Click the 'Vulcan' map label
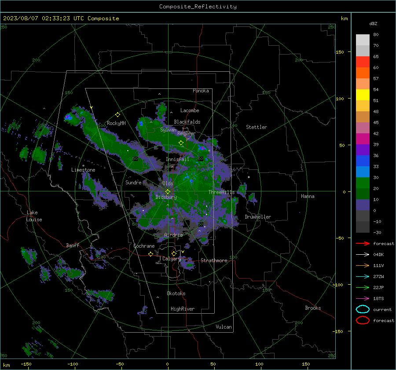This screenshot has height=370, width=396. pos(224,327)
